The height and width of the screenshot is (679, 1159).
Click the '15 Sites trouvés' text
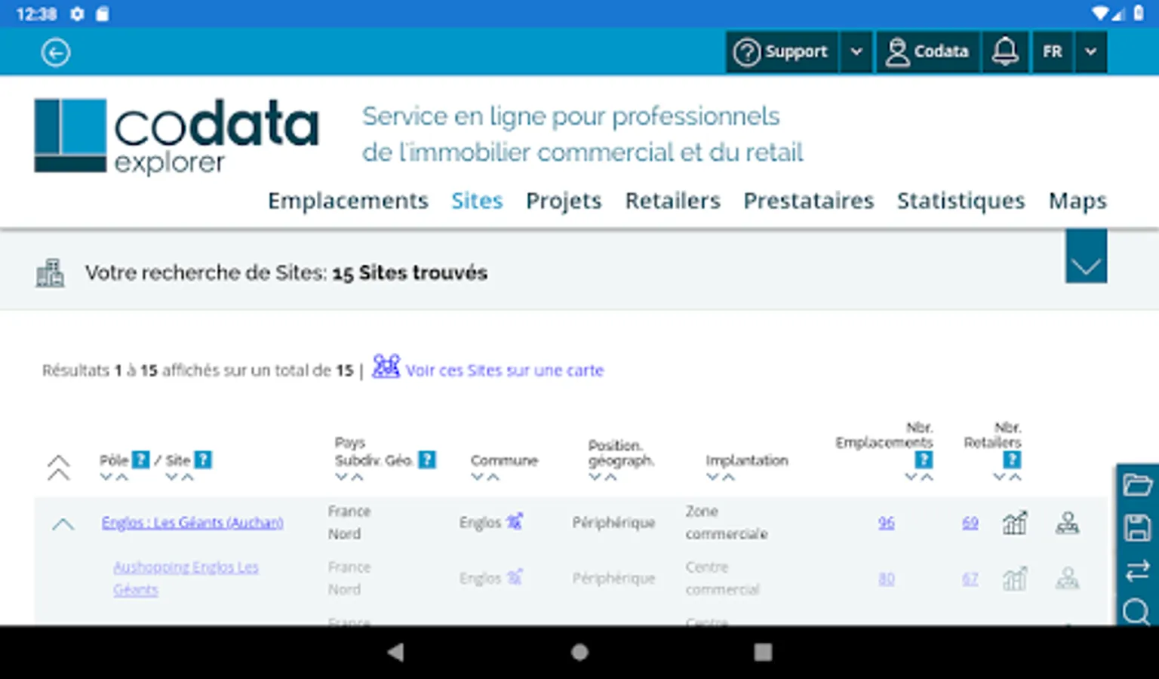[410, 272]
